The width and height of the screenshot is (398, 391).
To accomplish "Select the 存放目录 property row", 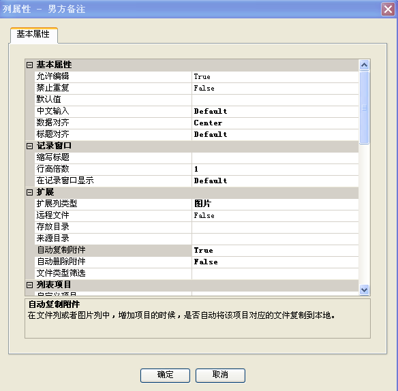I will tap(197, 227).
